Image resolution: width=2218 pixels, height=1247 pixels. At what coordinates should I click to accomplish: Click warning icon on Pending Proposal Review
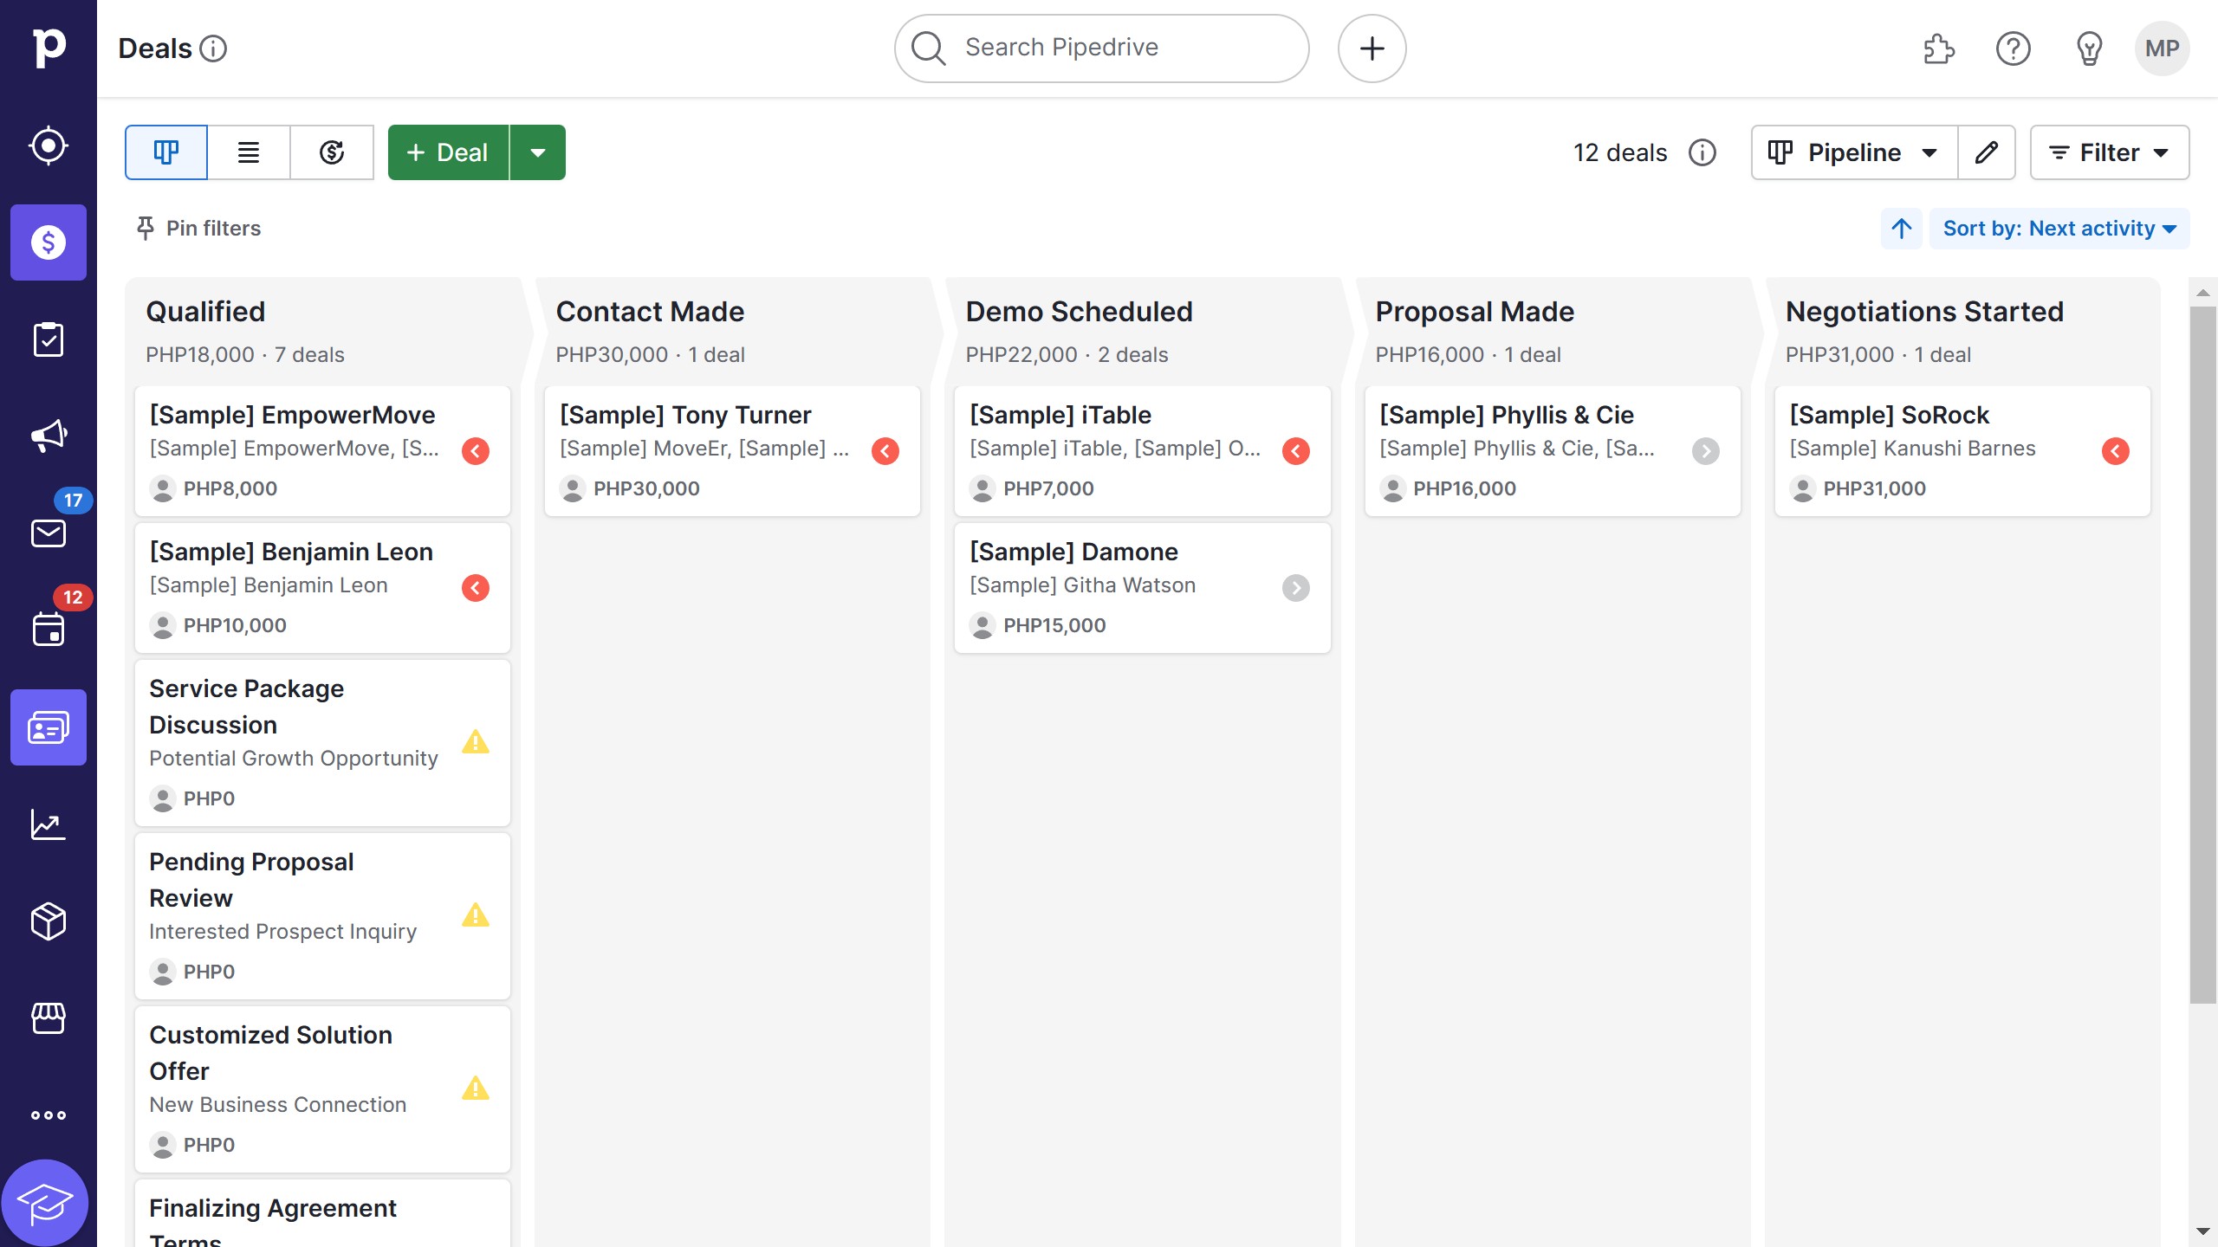point(476,915)
